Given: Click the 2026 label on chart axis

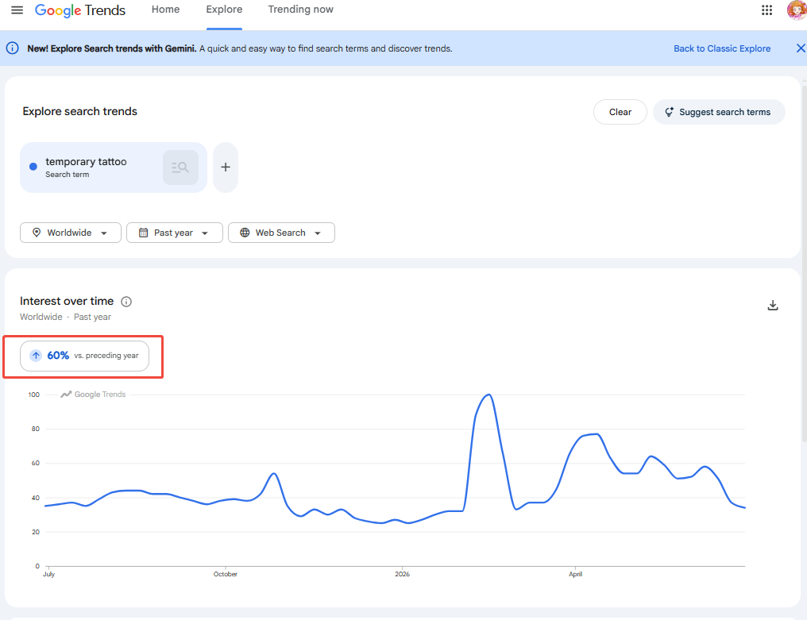Looking at the screenshot, I should (403, 574).
